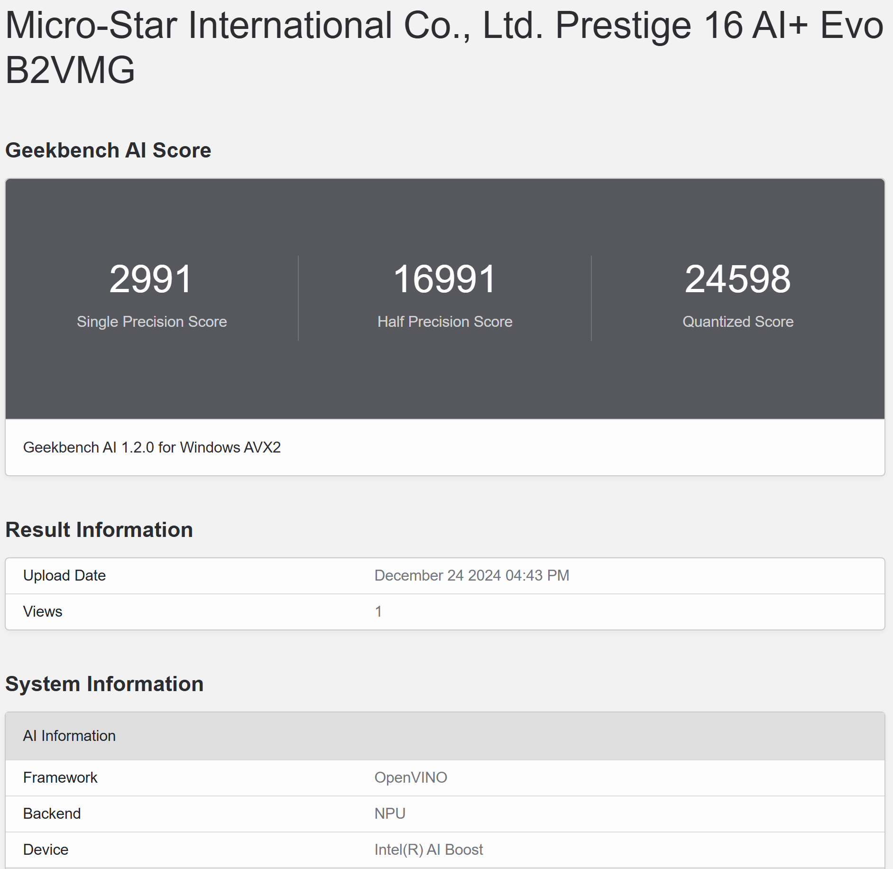893x869 pixels.
Task: Select Geekbench AI 1.2.0 for Windows AVX2 text
Action: (x=152, y=447)
